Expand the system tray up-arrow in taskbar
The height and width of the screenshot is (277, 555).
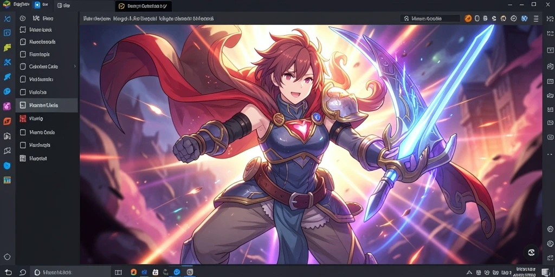(469, 273)
